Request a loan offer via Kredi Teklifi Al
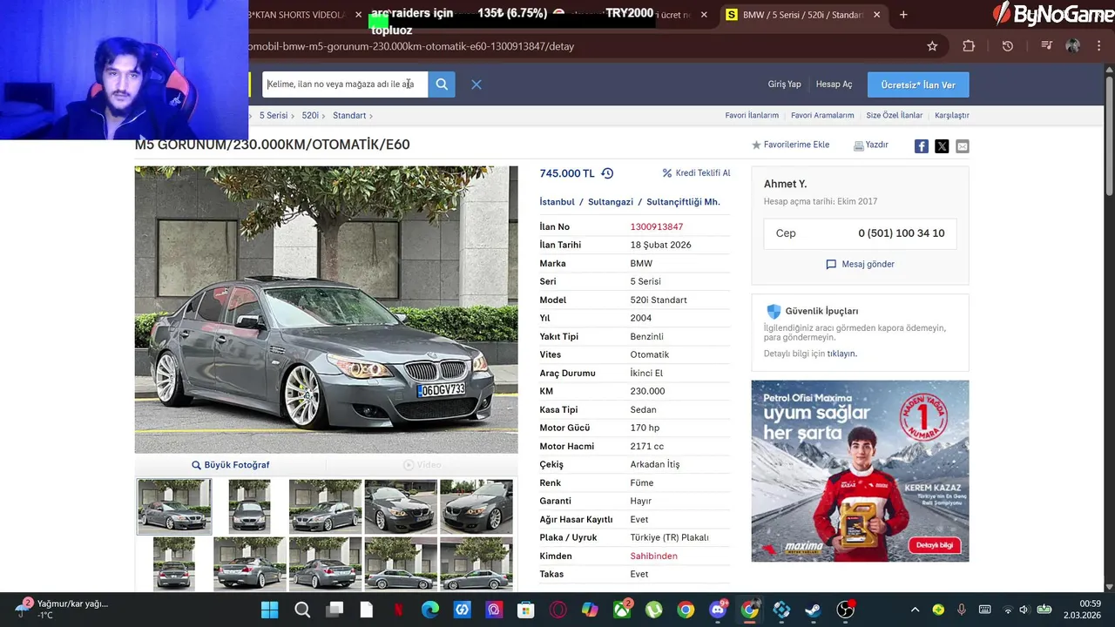1115x627 pixels. tap(696, 173)
